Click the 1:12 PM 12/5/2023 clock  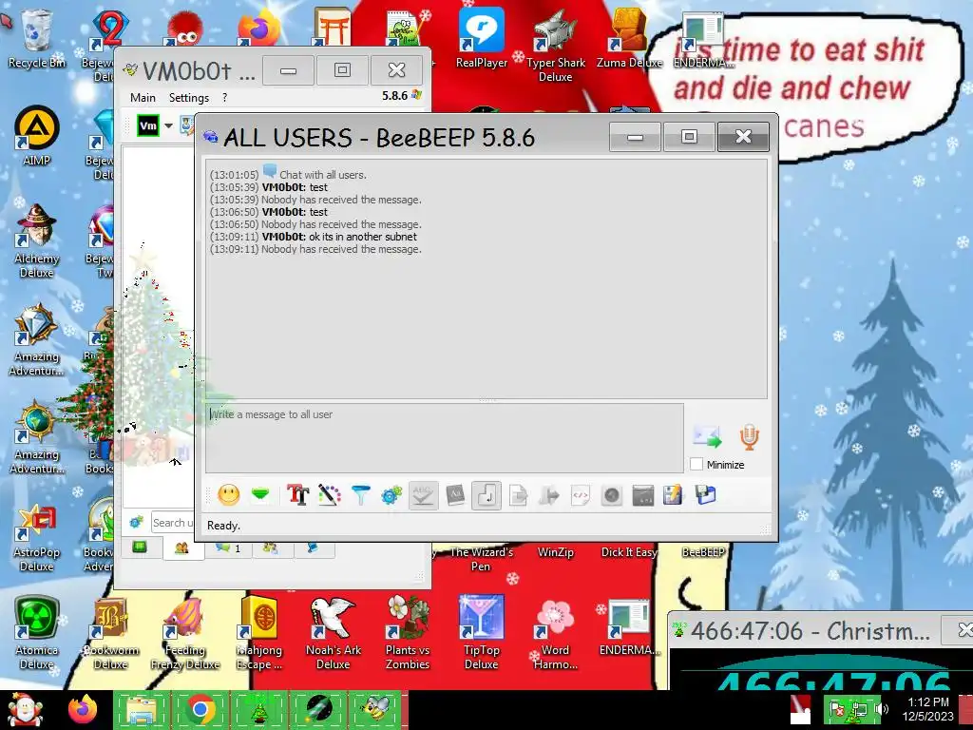pyautogui.click(x=927, y=709)
